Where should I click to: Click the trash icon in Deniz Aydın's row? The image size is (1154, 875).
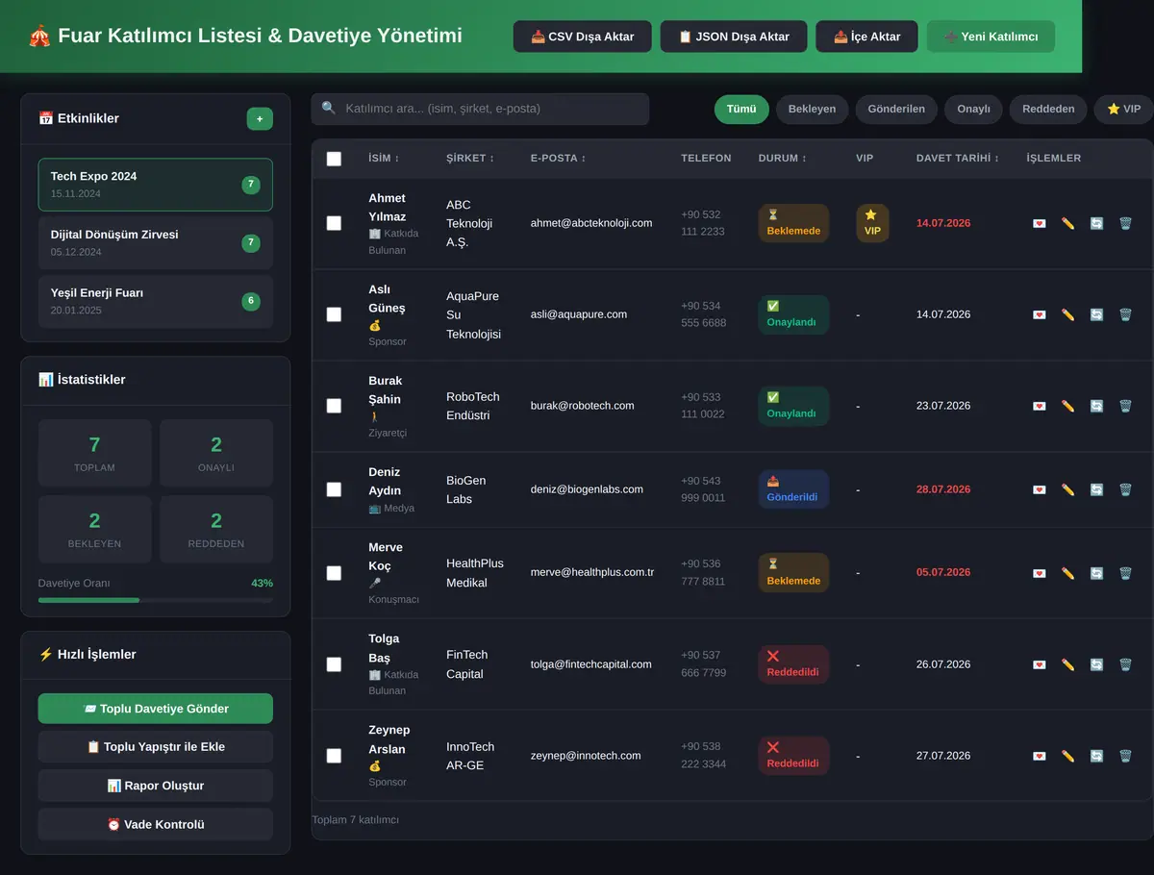pyautogui.click(x=1125, y=489)
